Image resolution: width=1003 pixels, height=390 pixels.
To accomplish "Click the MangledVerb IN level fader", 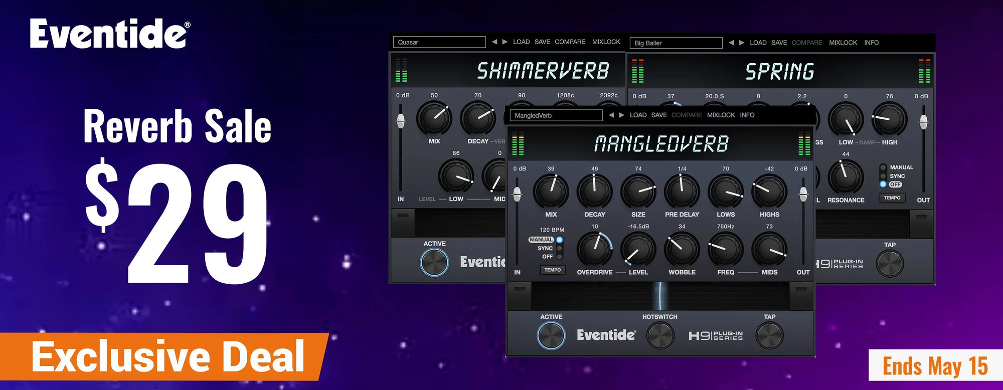I will 517,194.
